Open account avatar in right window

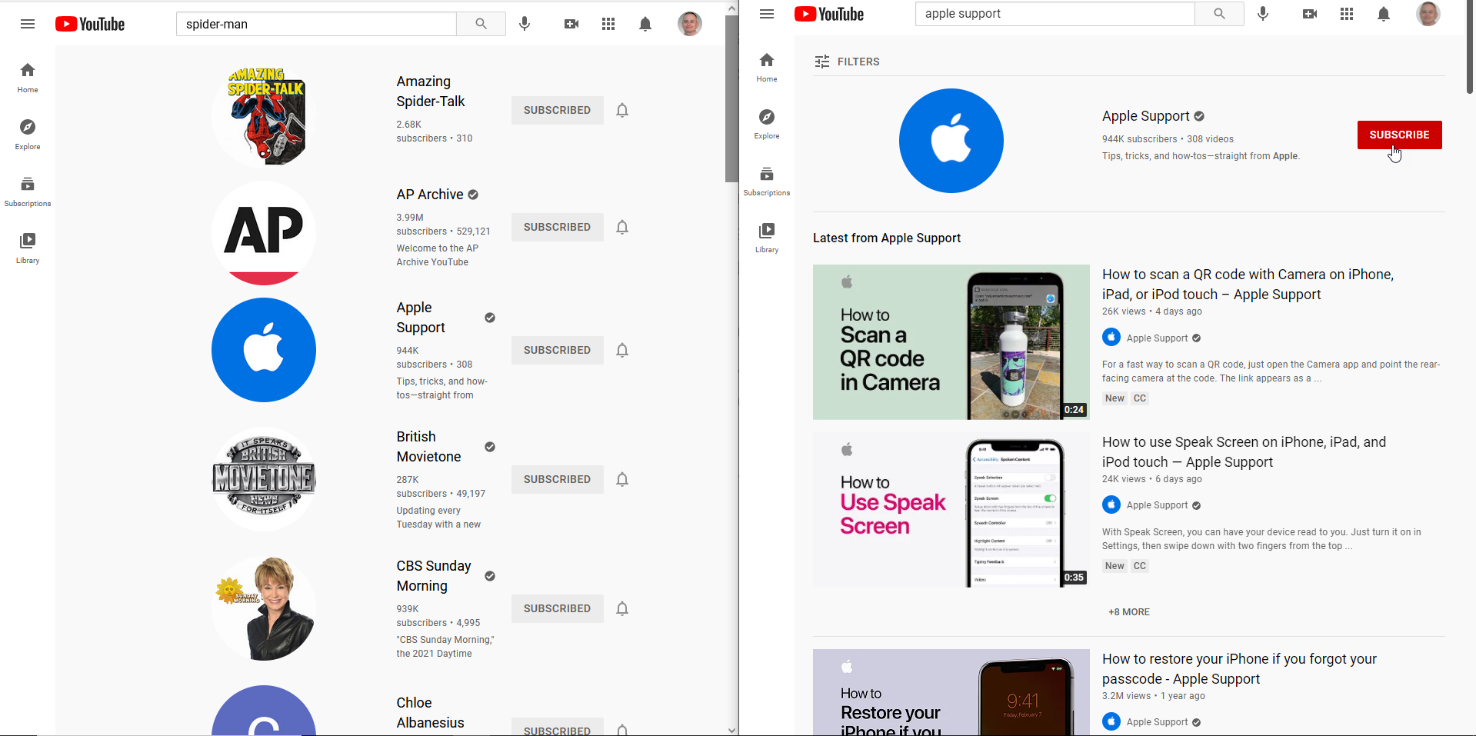point(1428,14)
